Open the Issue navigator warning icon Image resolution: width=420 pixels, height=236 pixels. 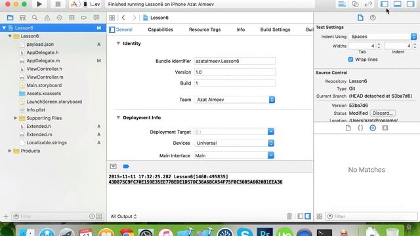pos(47,18)
